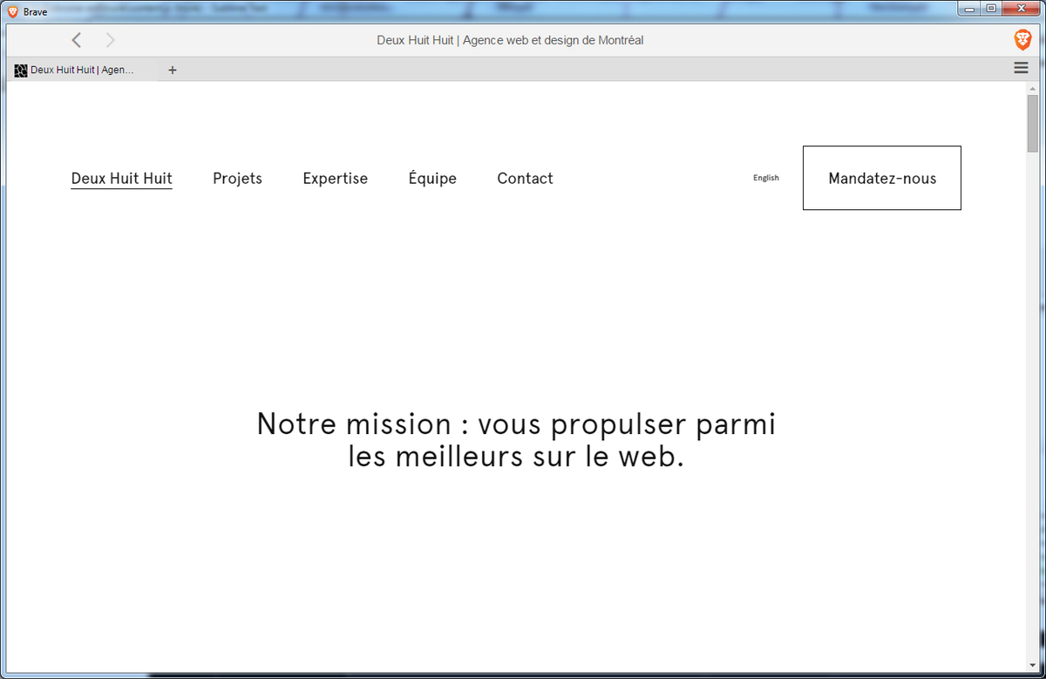Click the page title in the title bar
Screen dimensions: 1046x679
click(x=510, y=39)
